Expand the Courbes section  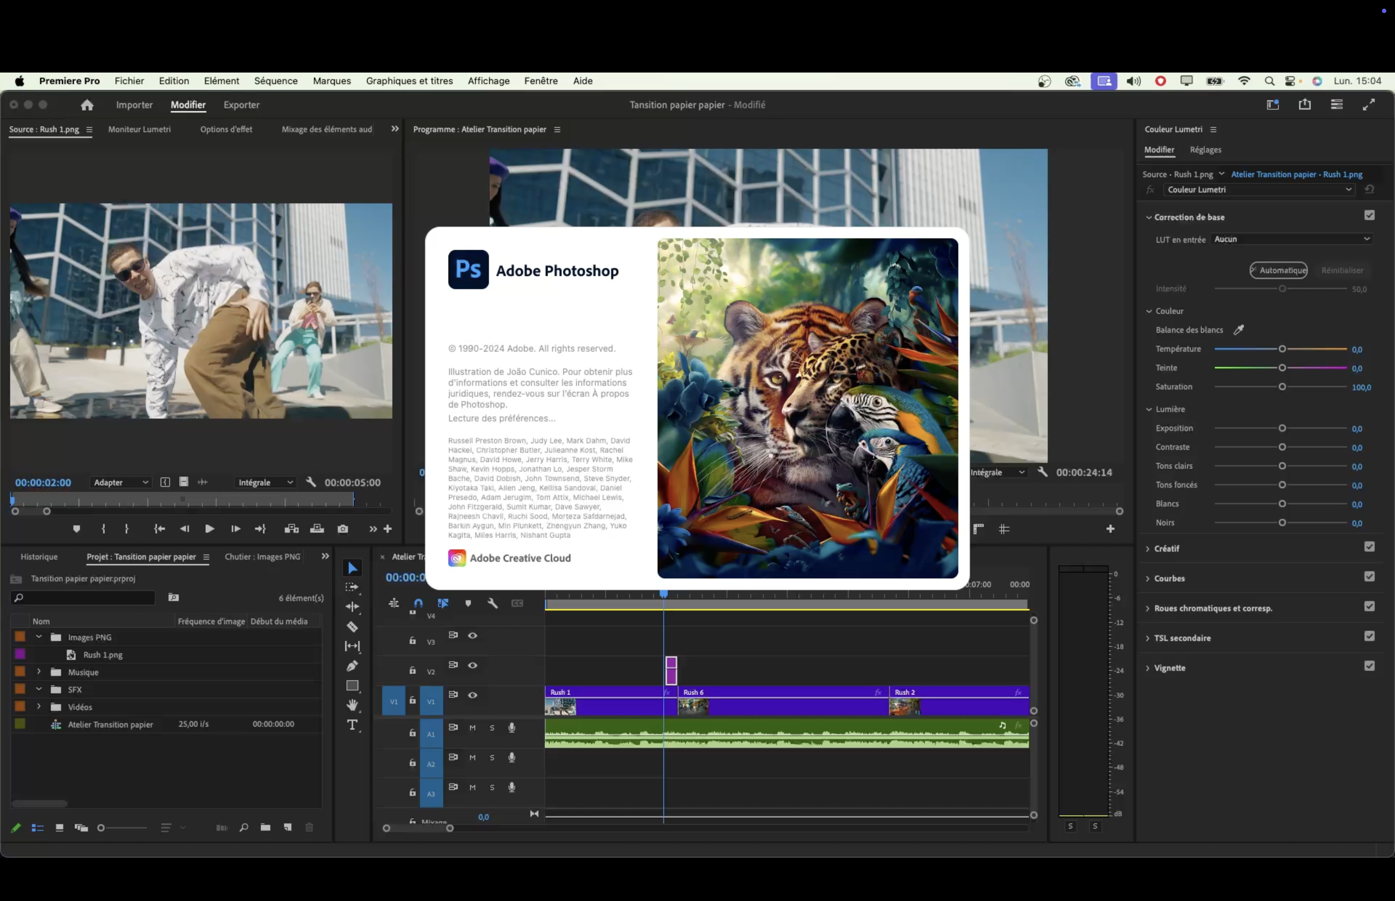(1148, 579)
